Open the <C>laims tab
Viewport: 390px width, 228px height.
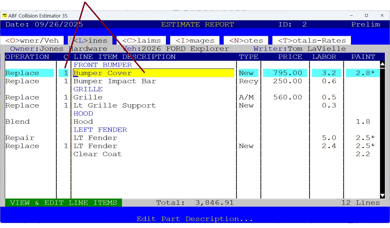(141, 40)
